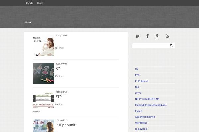The image size is (199, 132).
Task: Open the FTP diagram thumbnail
Action: [x=43, y=102]
